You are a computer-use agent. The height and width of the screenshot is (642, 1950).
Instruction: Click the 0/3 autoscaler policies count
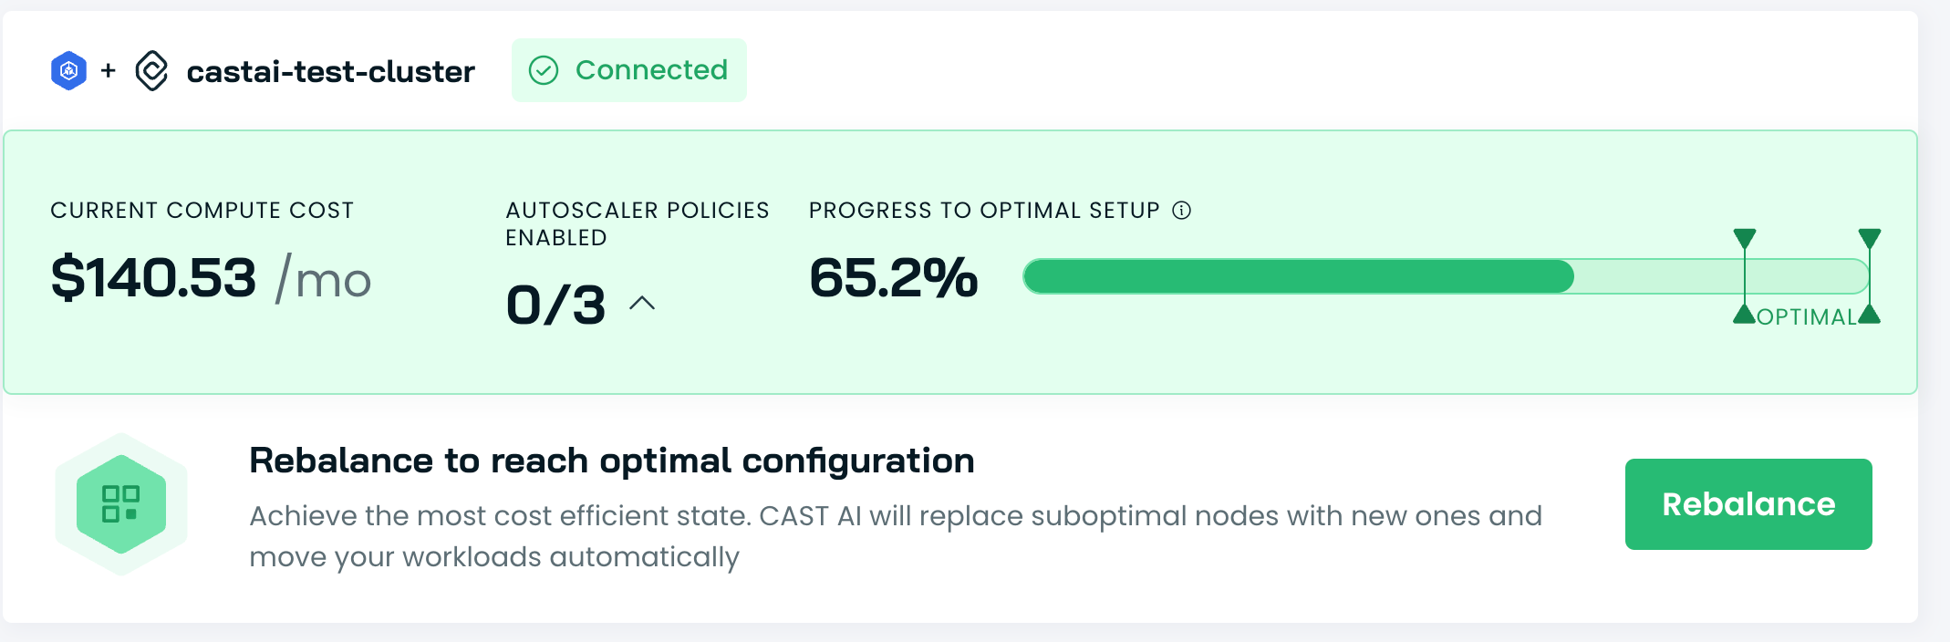(x=555, y=305)
